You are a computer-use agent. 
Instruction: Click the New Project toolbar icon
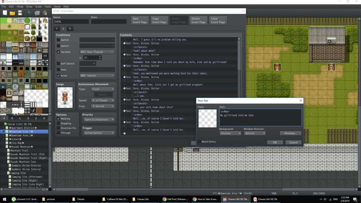[x=5, y=13]
